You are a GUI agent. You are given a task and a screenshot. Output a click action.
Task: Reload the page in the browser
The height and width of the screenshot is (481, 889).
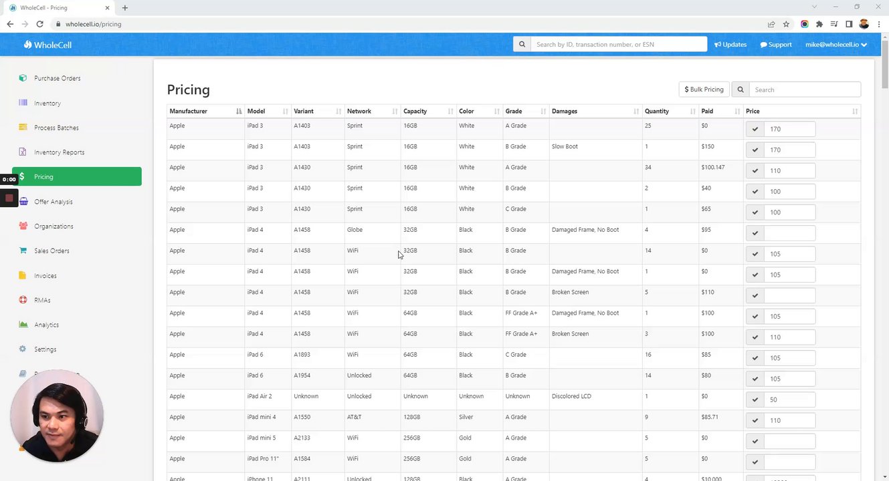point(40,24)
